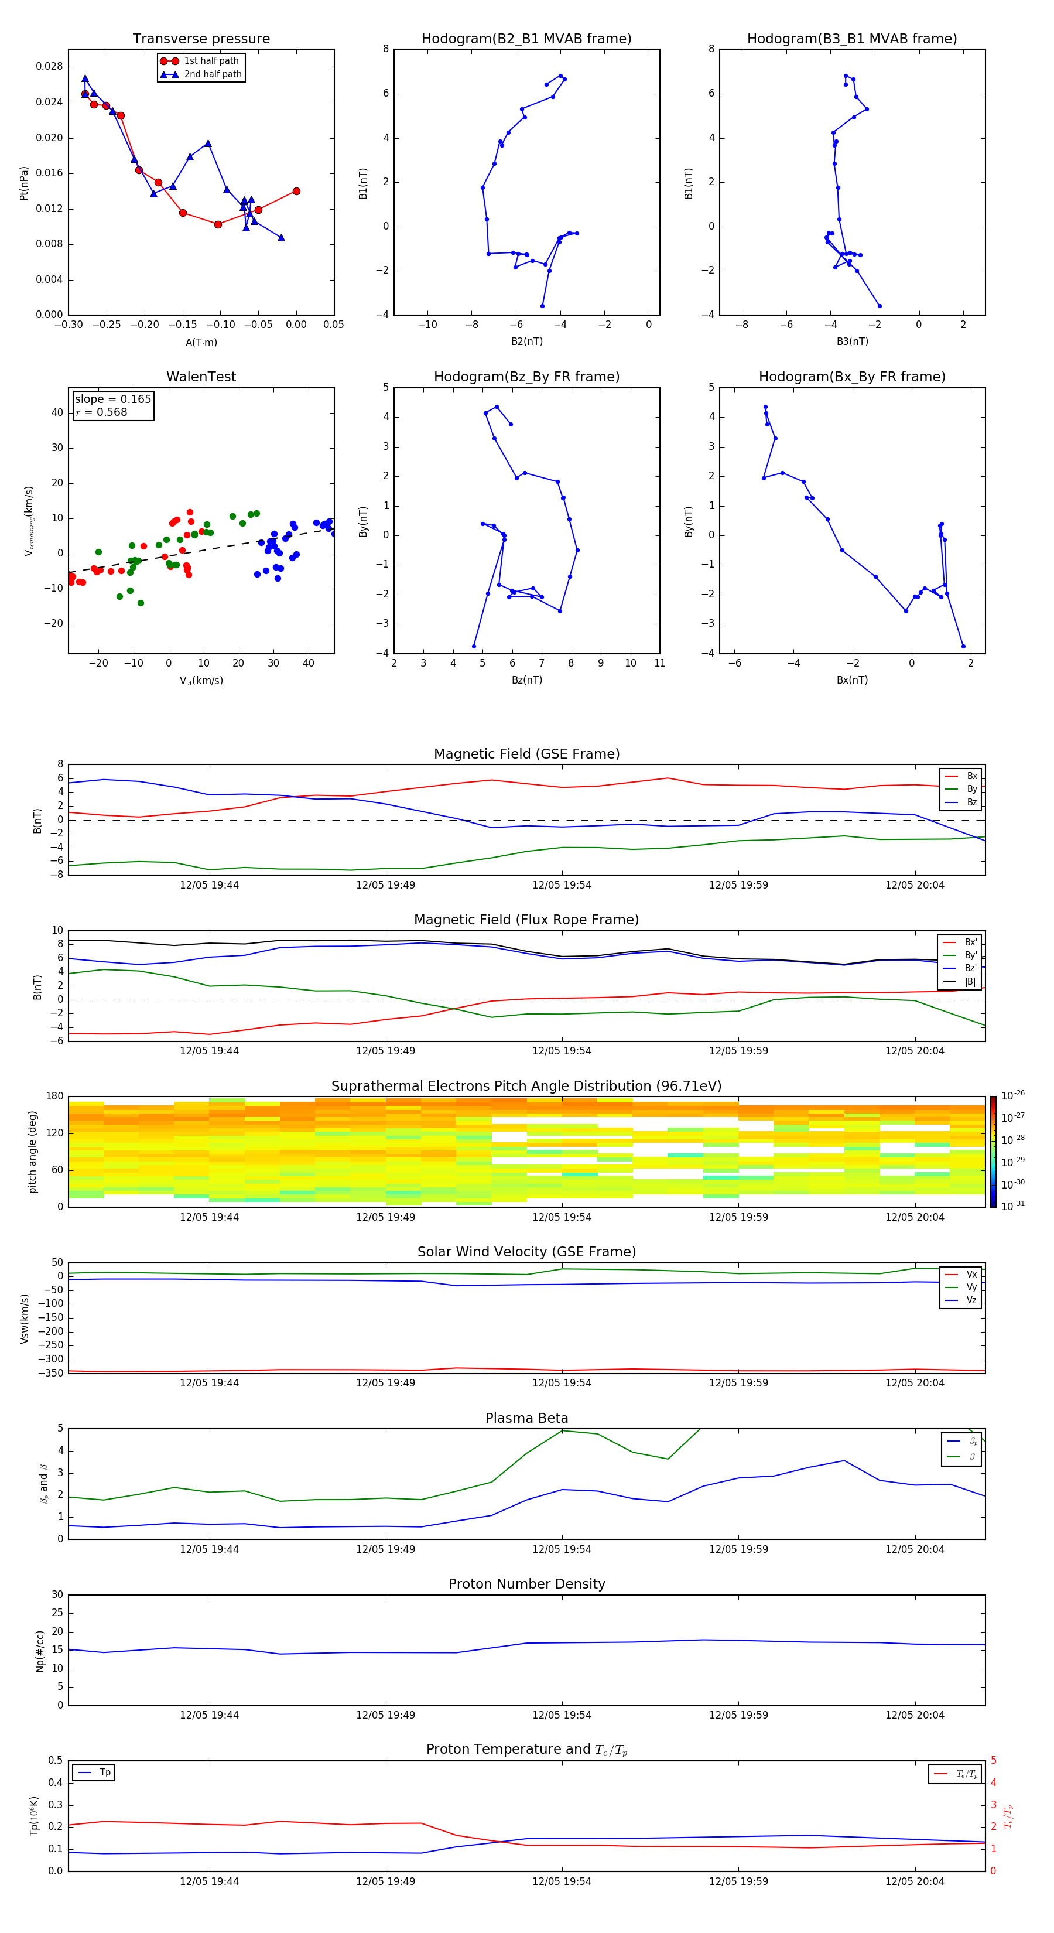Image resolution: width=1054 pixels, height=1933 pixels.
Task: Click the '180' tick on pitch angle axis
Action: 55,1097
